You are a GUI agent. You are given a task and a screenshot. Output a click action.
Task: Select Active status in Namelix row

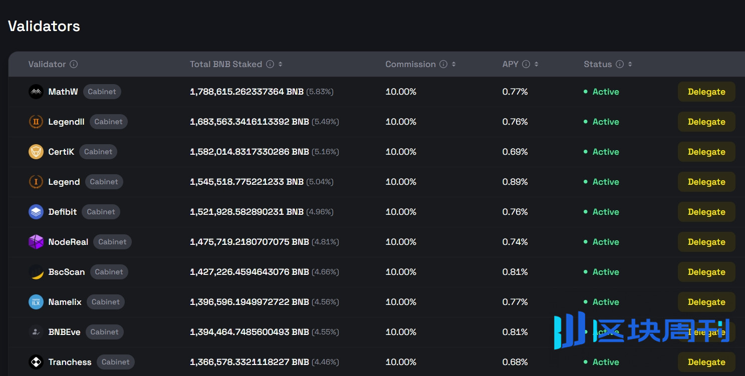601,302
